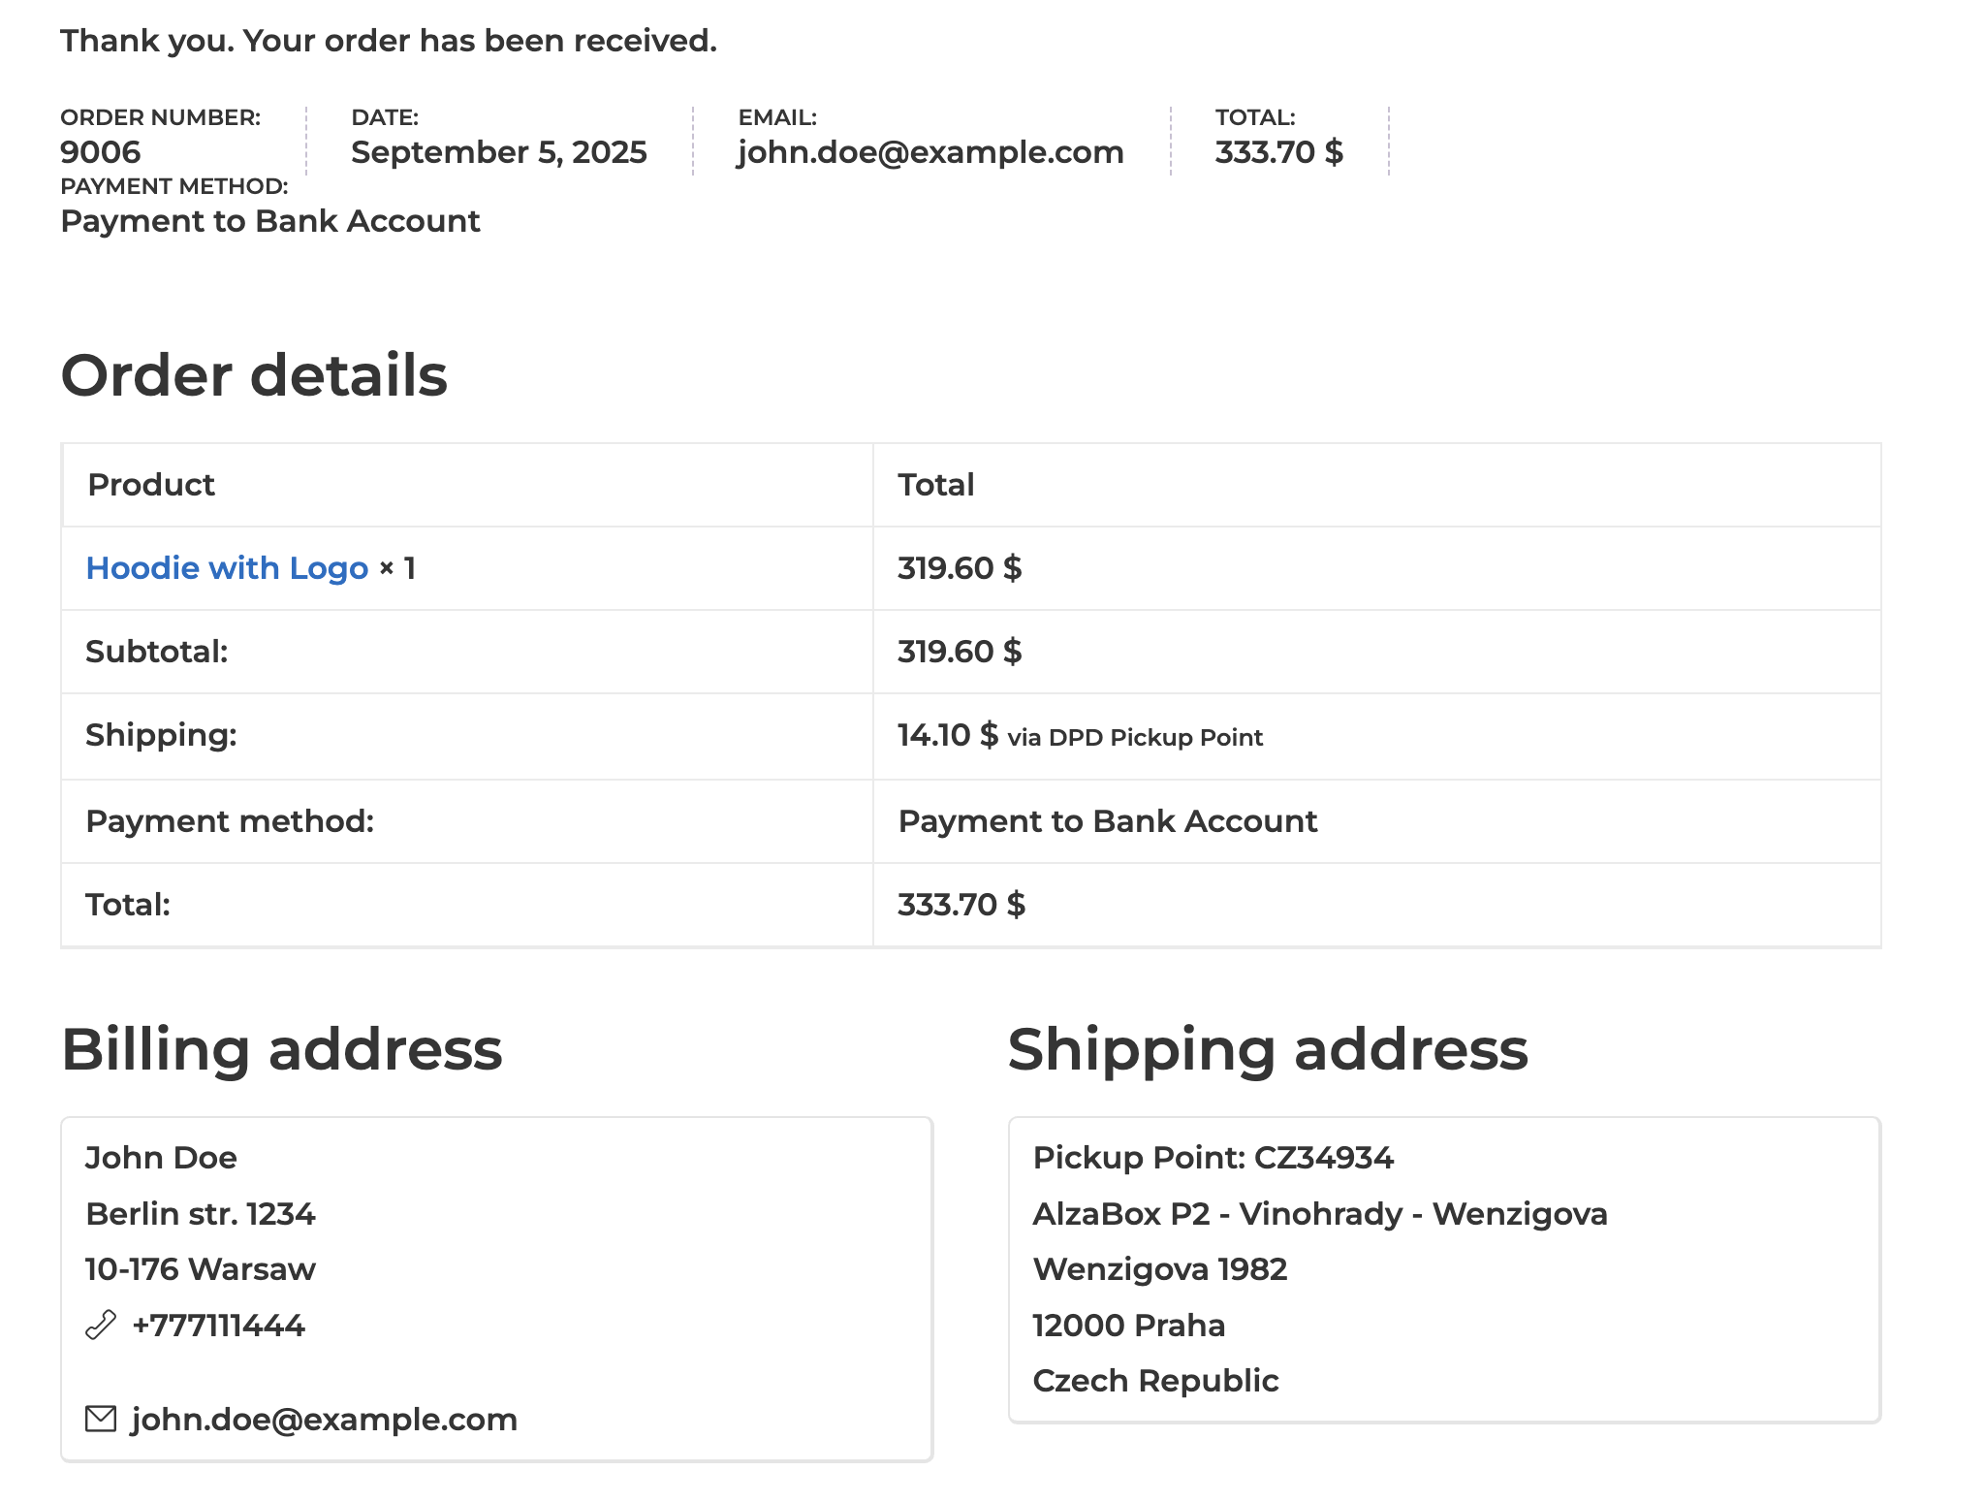Click the email address in order summary
The image size is (1985, 1503).
(x=930, y=152)
